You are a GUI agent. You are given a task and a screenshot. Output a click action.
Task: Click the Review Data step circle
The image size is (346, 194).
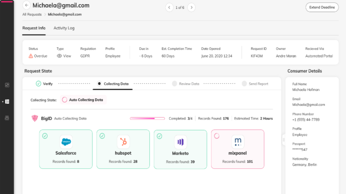(x=175, y=83)
